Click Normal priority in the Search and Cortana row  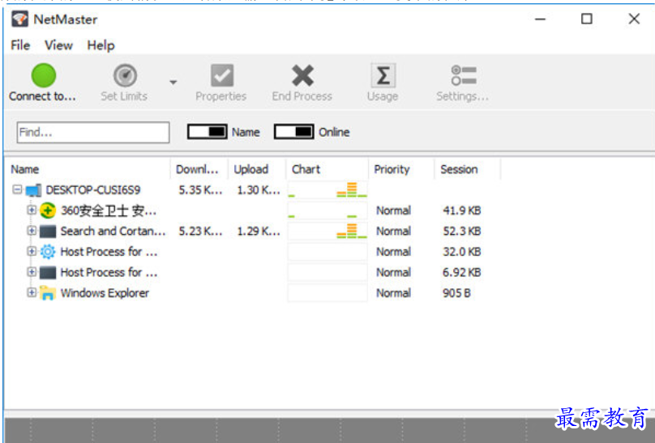393,231
